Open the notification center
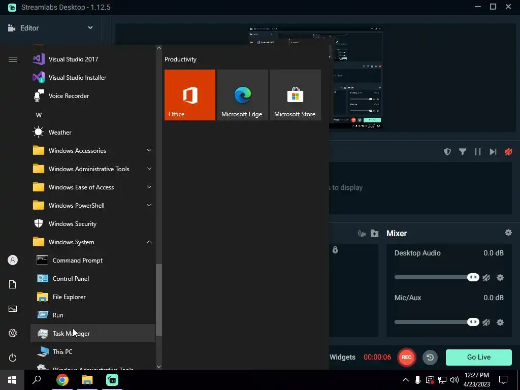The height and width of the screenshot is (390, 520). pos(503,380)
